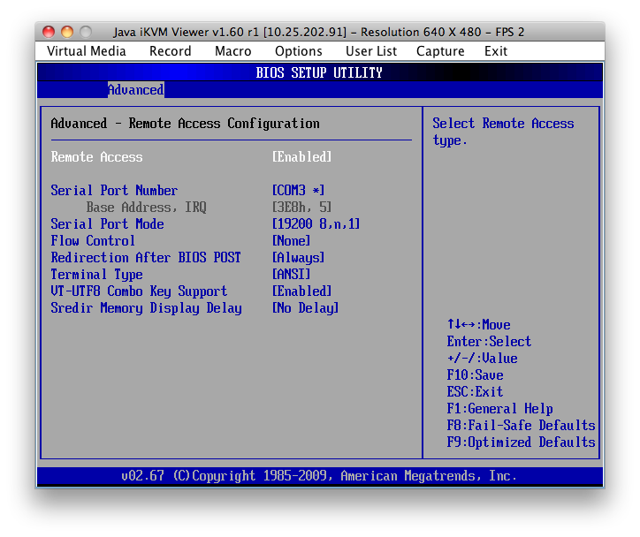Toggle Remote Access Enabled value
Image resolution: width=640 pixels, height=537 pixels.
pyautogui.click(x=301, y=157)
